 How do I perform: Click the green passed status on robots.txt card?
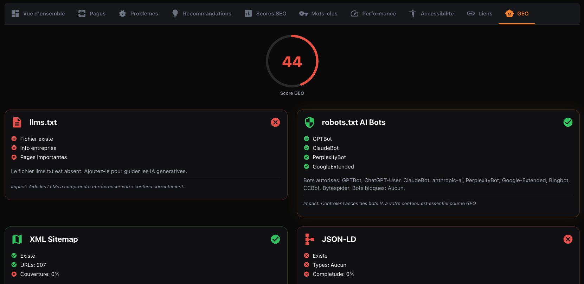568,122
